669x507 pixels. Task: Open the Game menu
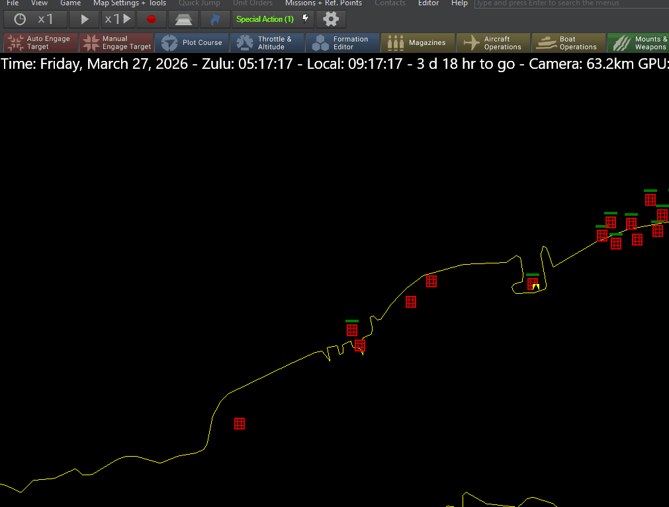click(x=70, y=3)
